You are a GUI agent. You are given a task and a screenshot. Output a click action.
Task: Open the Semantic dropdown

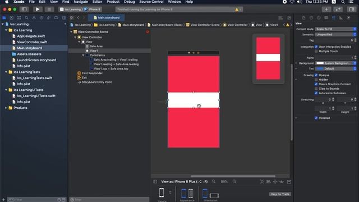(335, 35)
